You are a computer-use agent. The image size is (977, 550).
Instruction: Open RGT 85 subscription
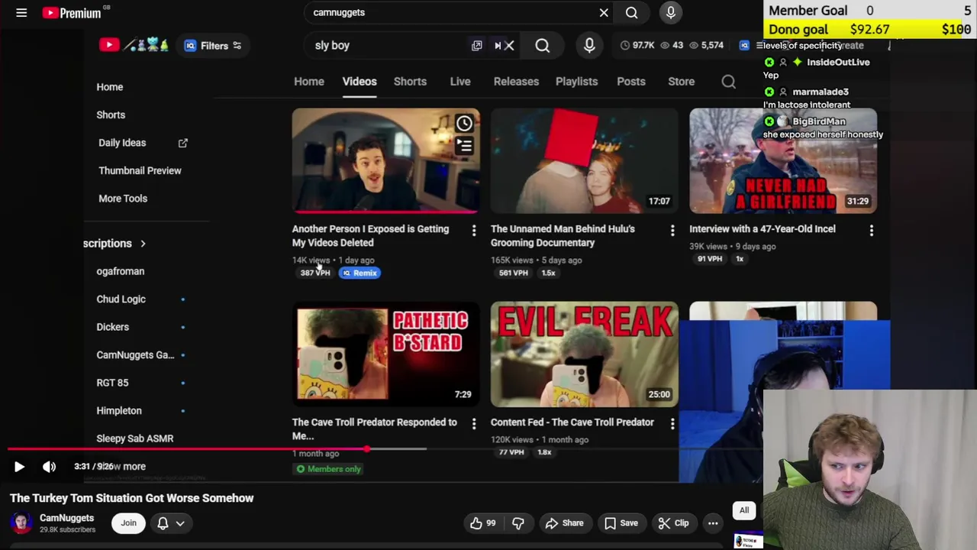(112, 383)
